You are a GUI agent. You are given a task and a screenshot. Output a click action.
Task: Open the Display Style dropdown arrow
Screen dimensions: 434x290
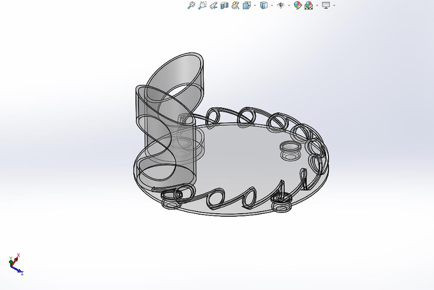click(272, 6)
